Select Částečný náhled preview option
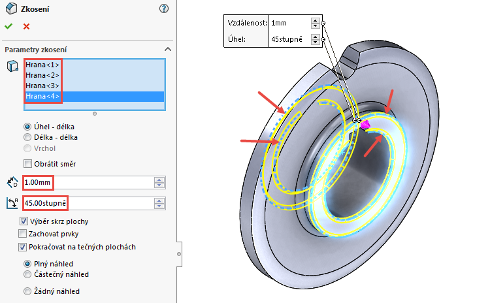 27,274
